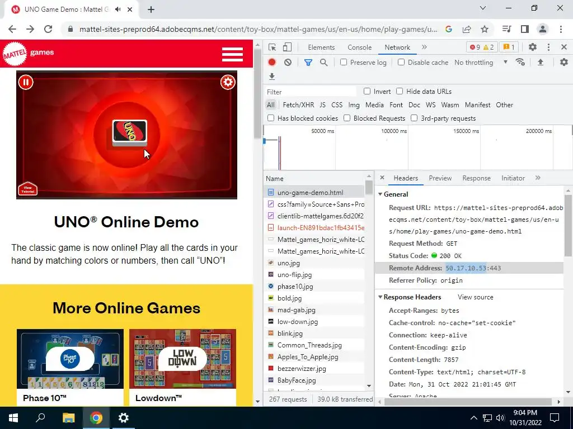Click the inspect element picker icon
Viewport: 573px width, 429px height.
pyautogui.click(x=272, y=47)
